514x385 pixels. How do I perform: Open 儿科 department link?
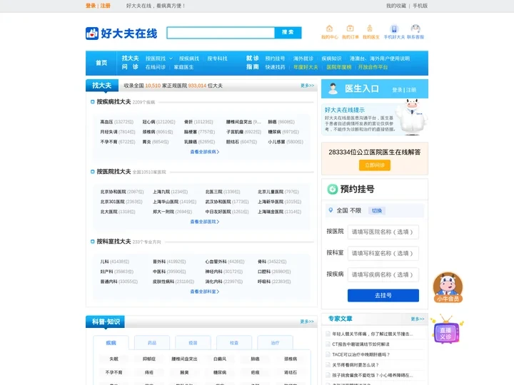[x=104, y=262]
